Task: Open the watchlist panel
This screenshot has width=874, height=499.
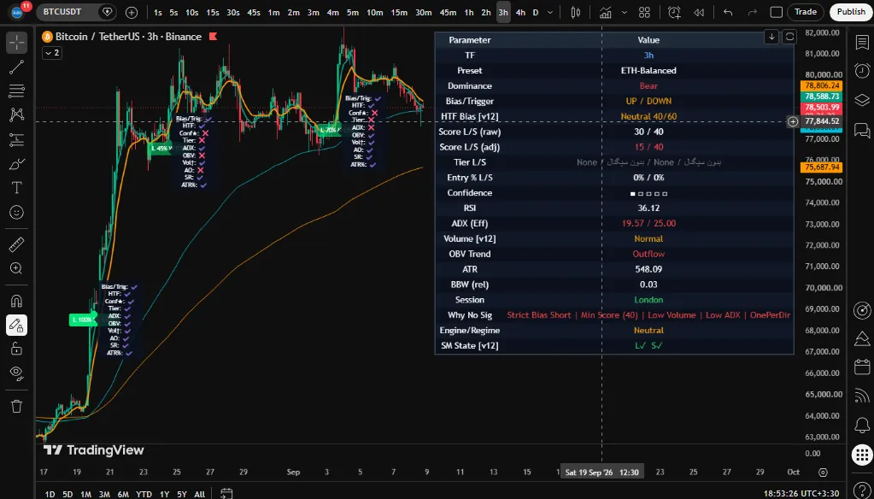Action: pyautogui.click(x=862, y=43)
